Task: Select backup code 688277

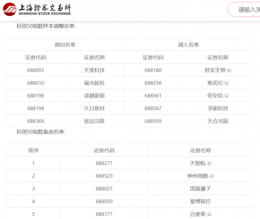Action: (104, 163)
